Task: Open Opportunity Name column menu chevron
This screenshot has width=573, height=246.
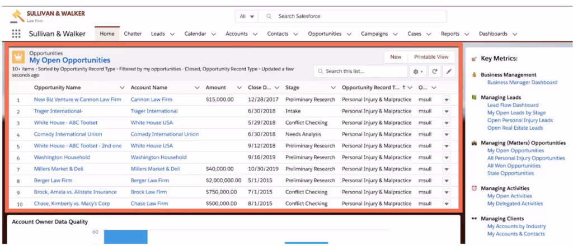Action: tap(122, 88)
